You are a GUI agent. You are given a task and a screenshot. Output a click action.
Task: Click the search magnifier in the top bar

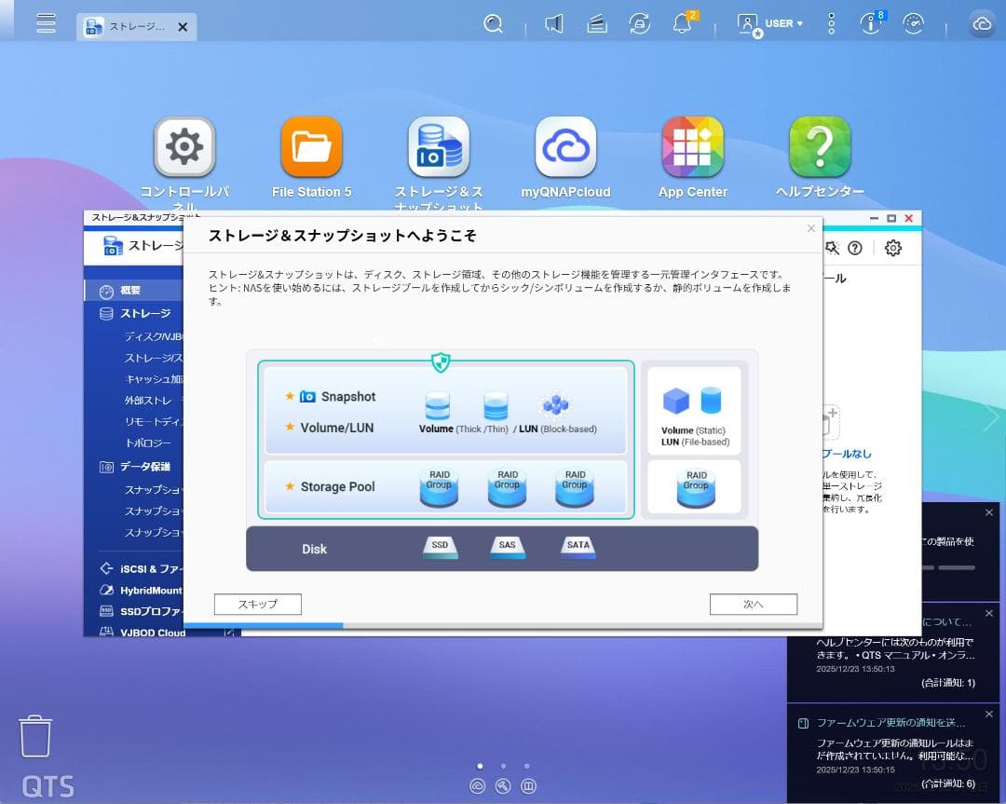pos(494,23)
